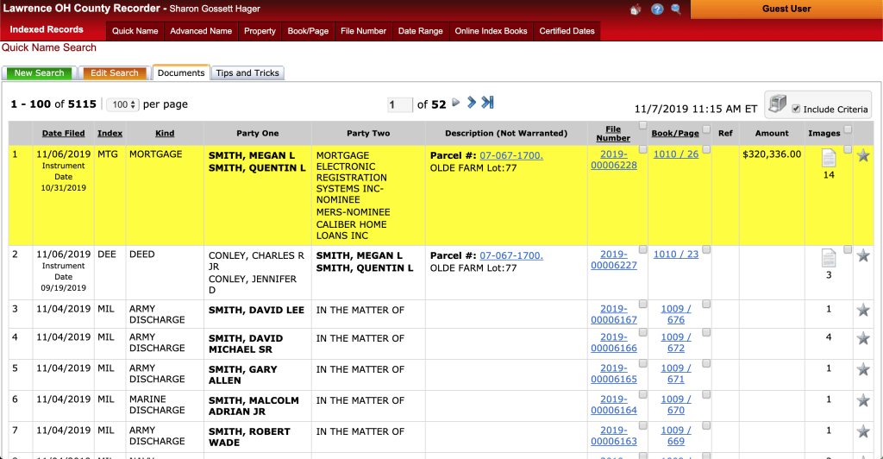Open parcel 07-067-1700 link in row 1
The image size is (883, 459).
[511, 155]
